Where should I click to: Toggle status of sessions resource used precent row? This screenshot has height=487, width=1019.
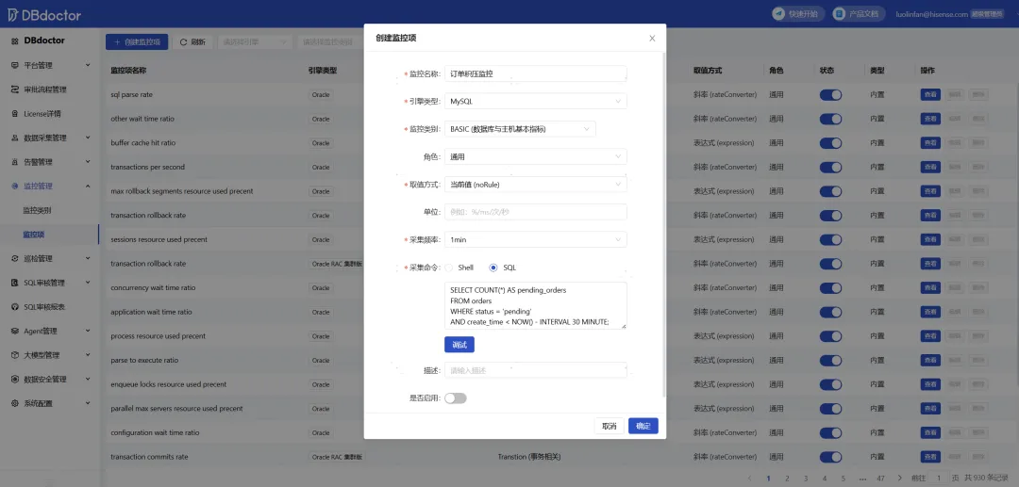[x=830, y=240]
